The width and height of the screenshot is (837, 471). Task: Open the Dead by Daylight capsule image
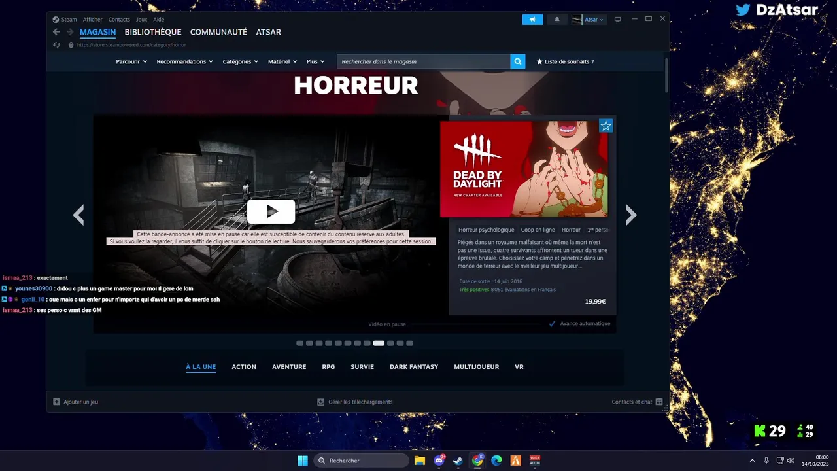click(524, 169)
